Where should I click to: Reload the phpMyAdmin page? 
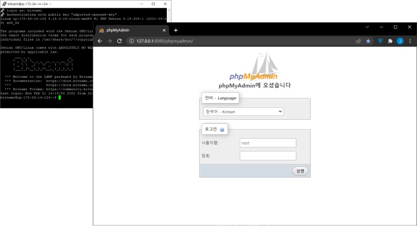(119, 41)
